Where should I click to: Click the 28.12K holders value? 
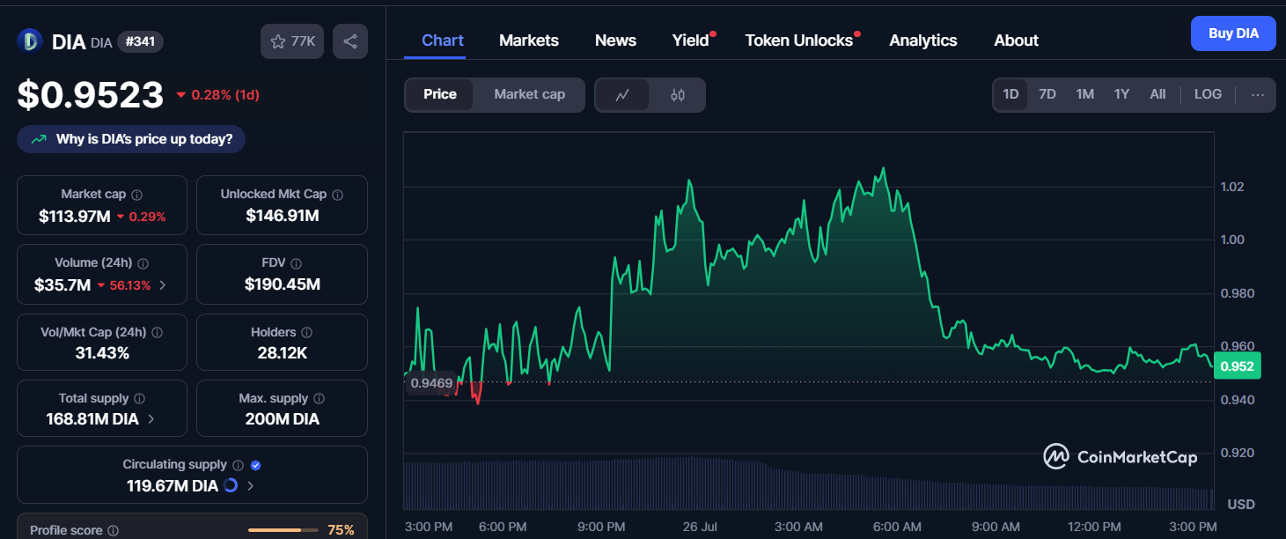(282, 353)
